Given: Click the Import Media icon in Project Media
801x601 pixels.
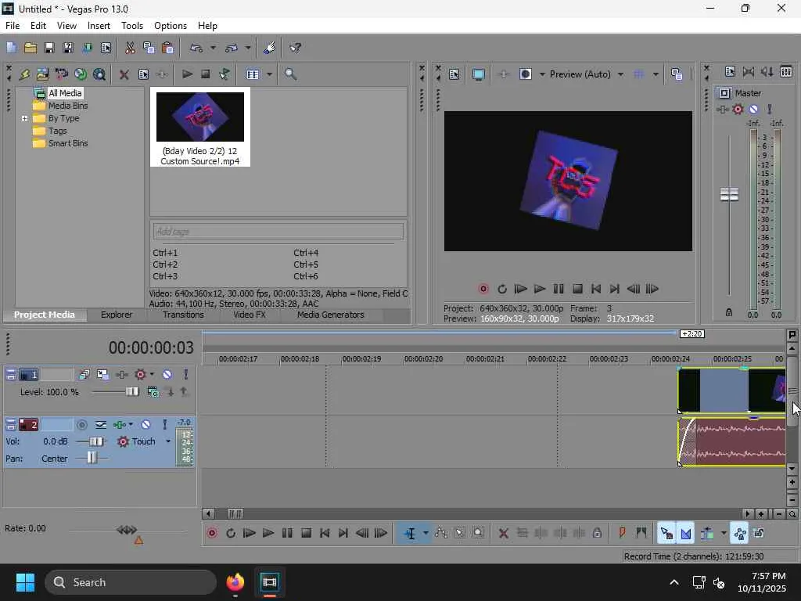Looking at the screenshot, I should (x=42, y=74).
